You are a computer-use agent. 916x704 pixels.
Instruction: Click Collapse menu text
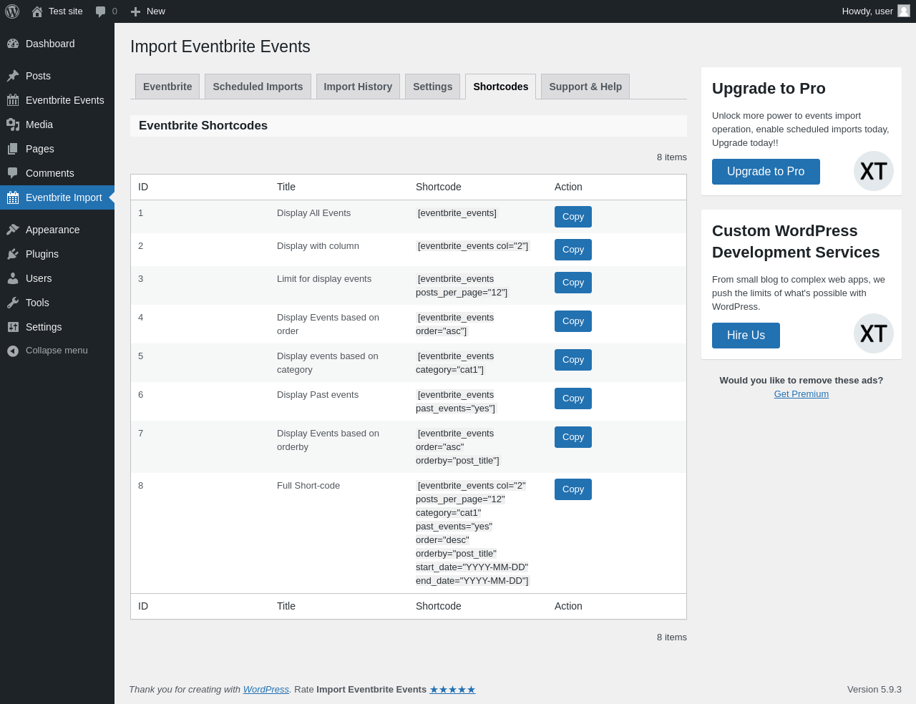(57, 351)
